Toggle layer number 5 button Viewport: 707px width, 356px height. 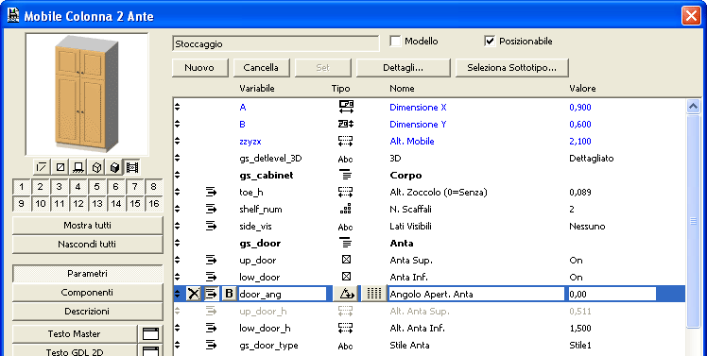(97, 187)
